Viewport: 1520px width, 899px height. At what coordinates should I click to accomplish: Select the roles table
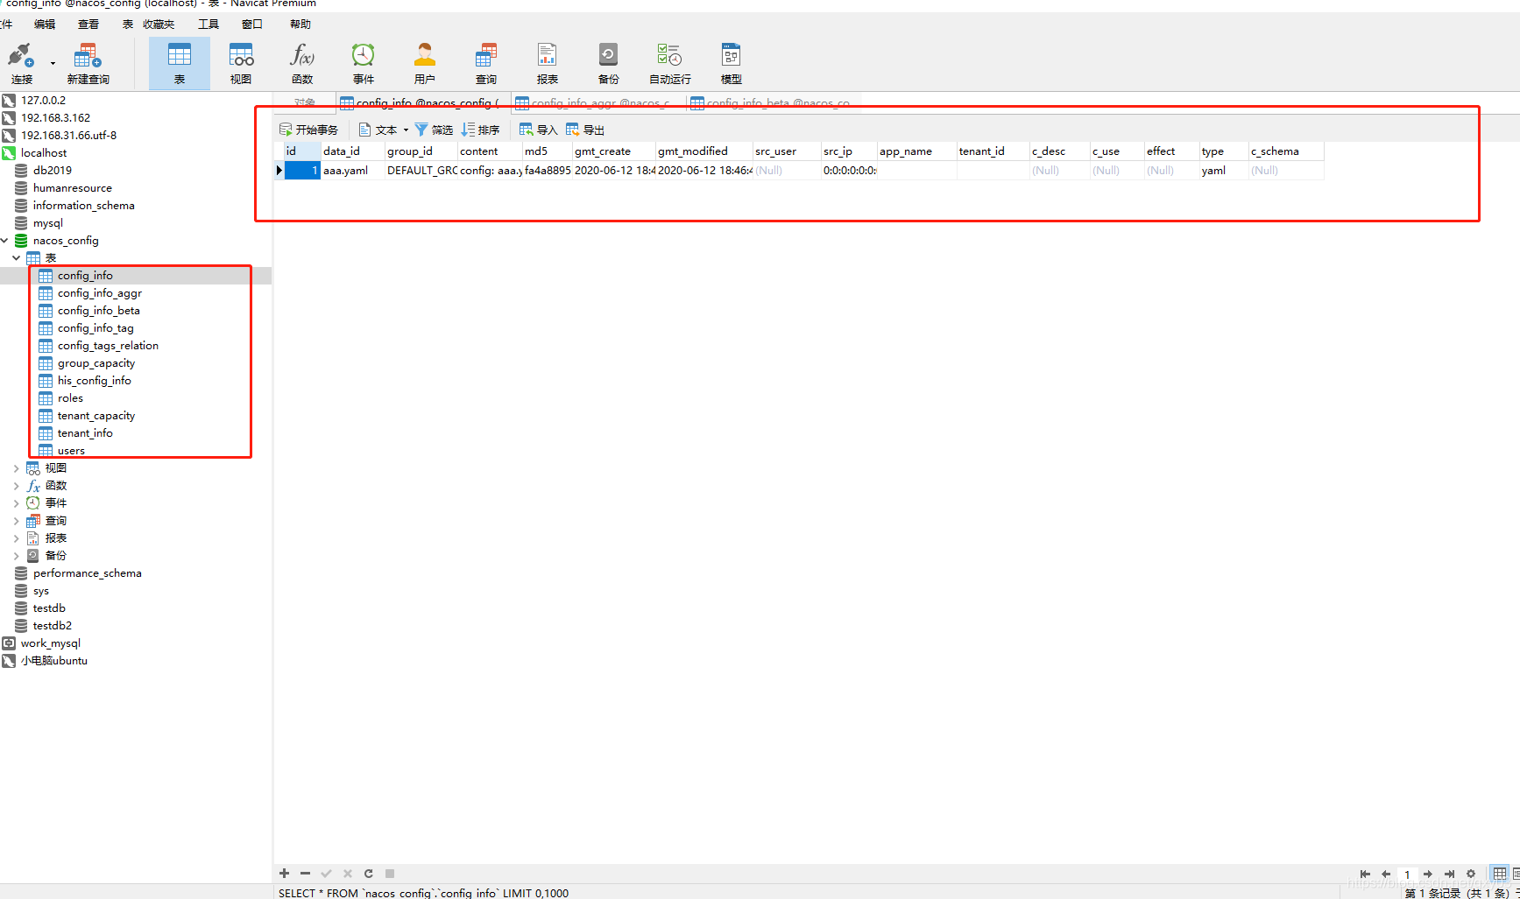click(70, 398)
